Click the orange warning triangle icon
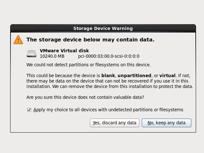The height and width of the screenshot is (153, 204). tap(18, 40)
